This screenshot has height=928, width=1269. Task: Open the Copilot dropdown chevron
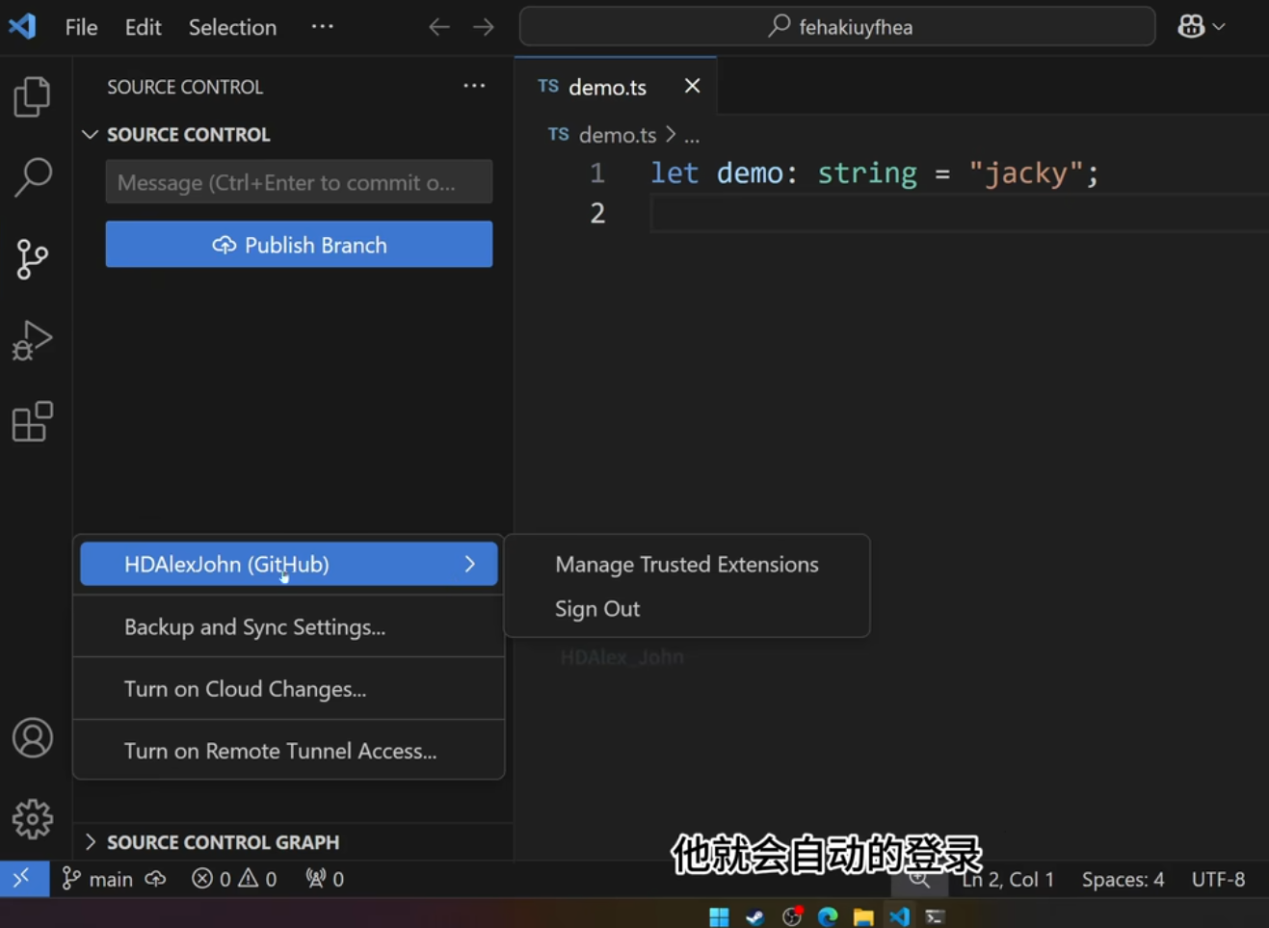coord(1219,27)
